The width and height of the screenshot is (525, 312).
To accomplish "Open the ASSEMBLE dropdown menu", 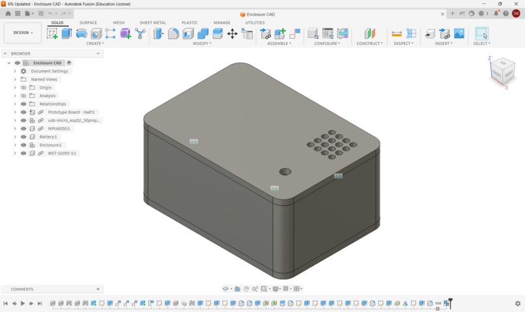I will click(279, 44).
